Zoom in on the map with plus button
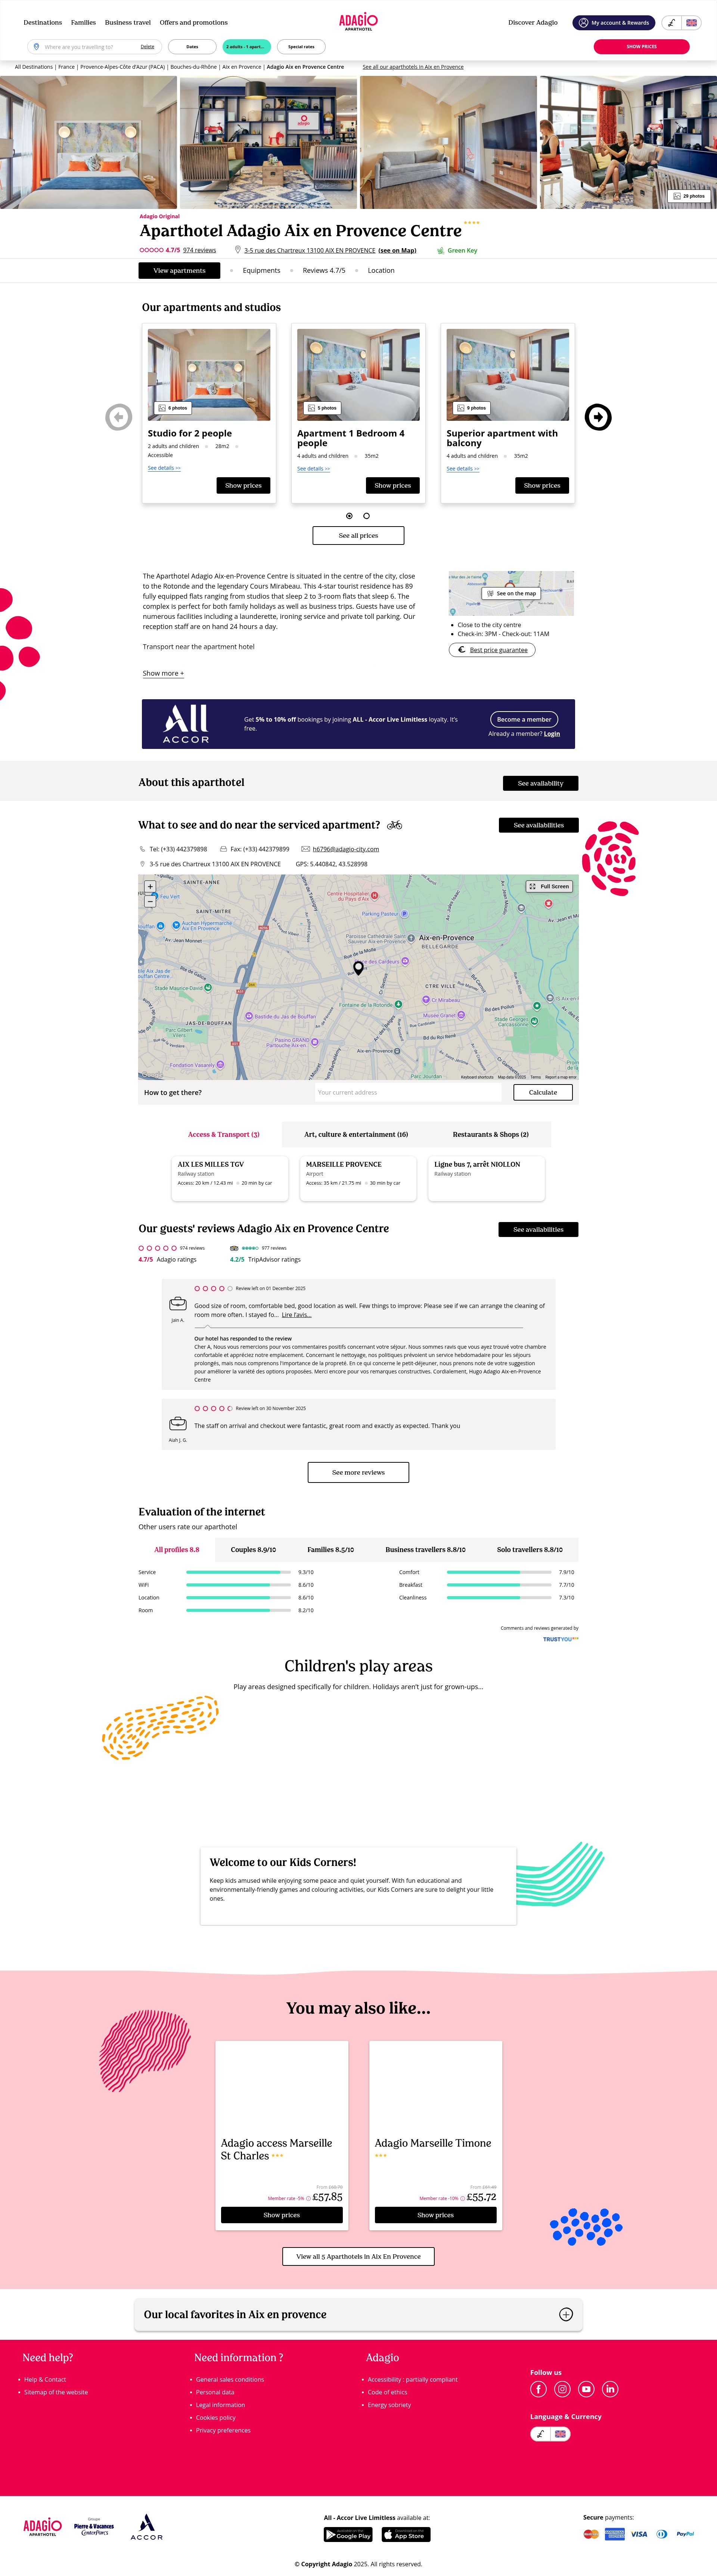The height and width of the screenshot is (2576, 717). pos(150,886)
